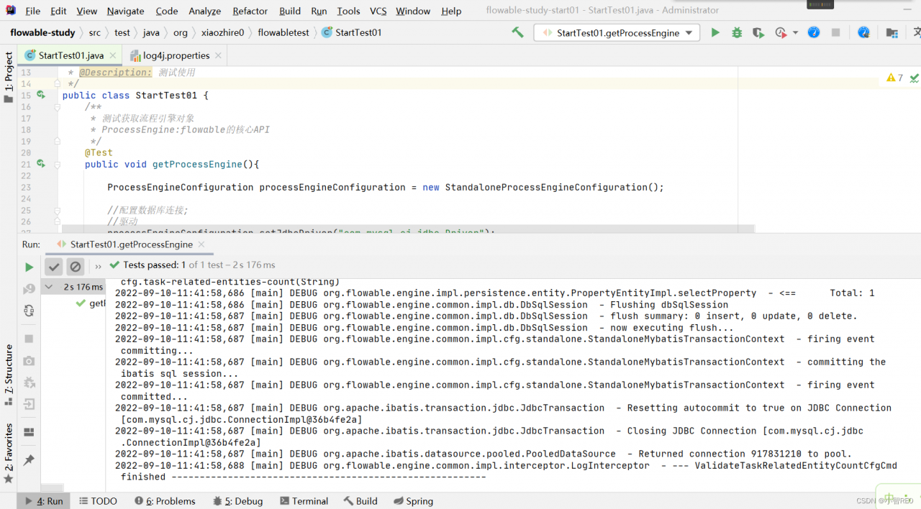The image size is (921, 509).
Task: Open the Project tool window side tab
Action: [x=9, y=78]
